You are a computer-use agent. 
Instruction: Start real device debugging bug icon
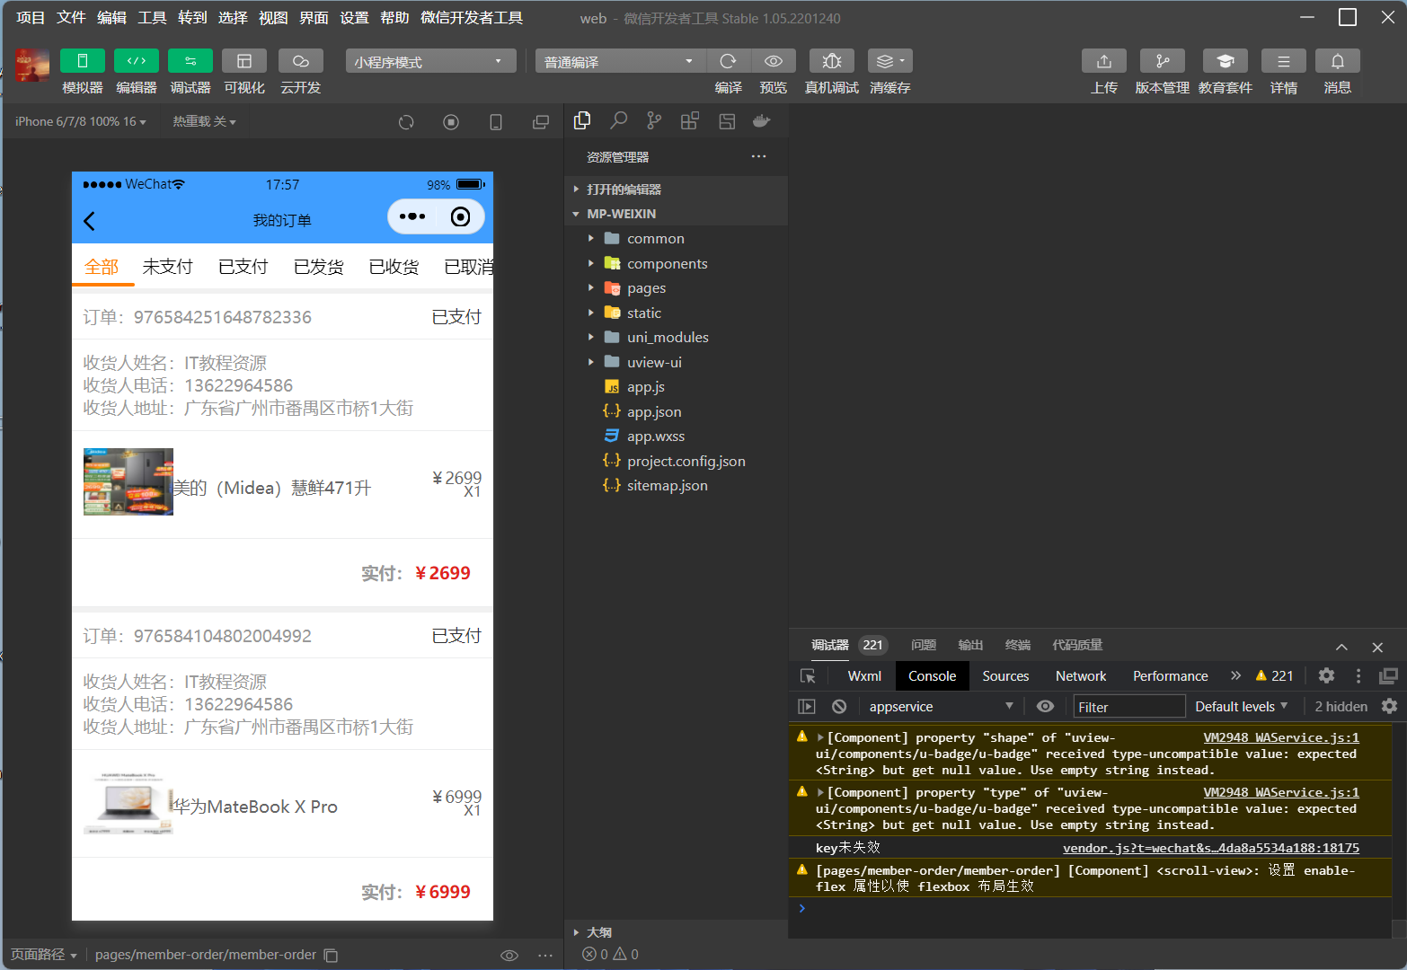click(x=832, y=60)
